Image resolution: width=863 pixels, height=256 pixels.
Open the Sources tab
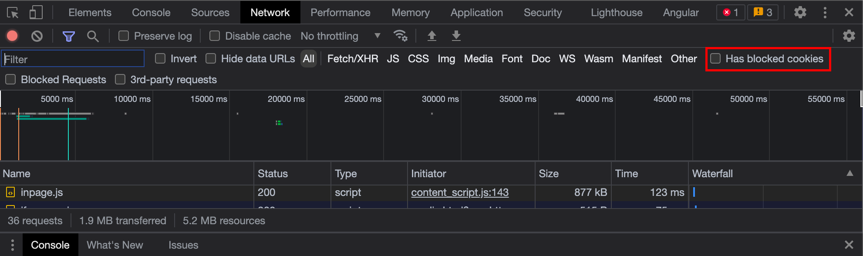tap(210, 13)
